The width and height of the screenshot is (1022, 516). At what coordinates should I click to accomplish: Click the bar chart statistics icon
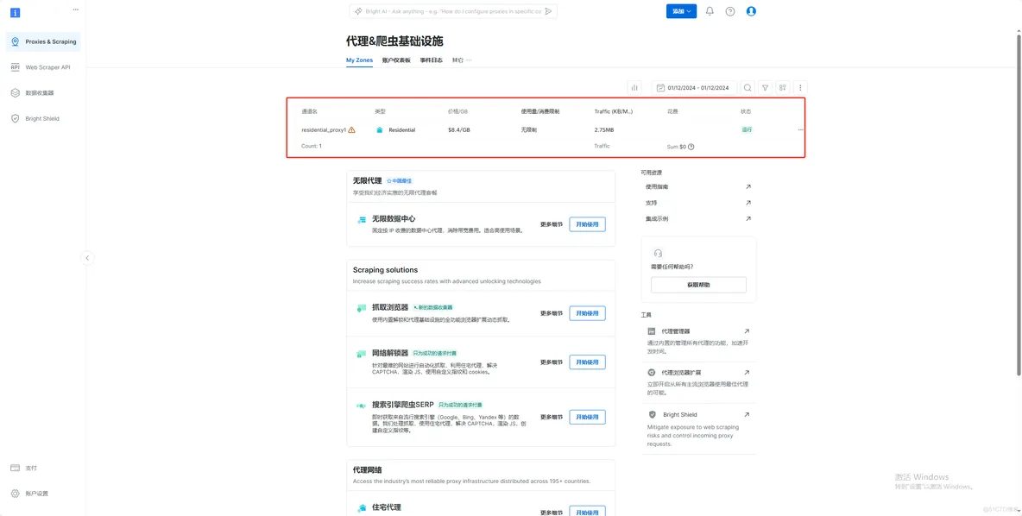(x=634, y=87)
